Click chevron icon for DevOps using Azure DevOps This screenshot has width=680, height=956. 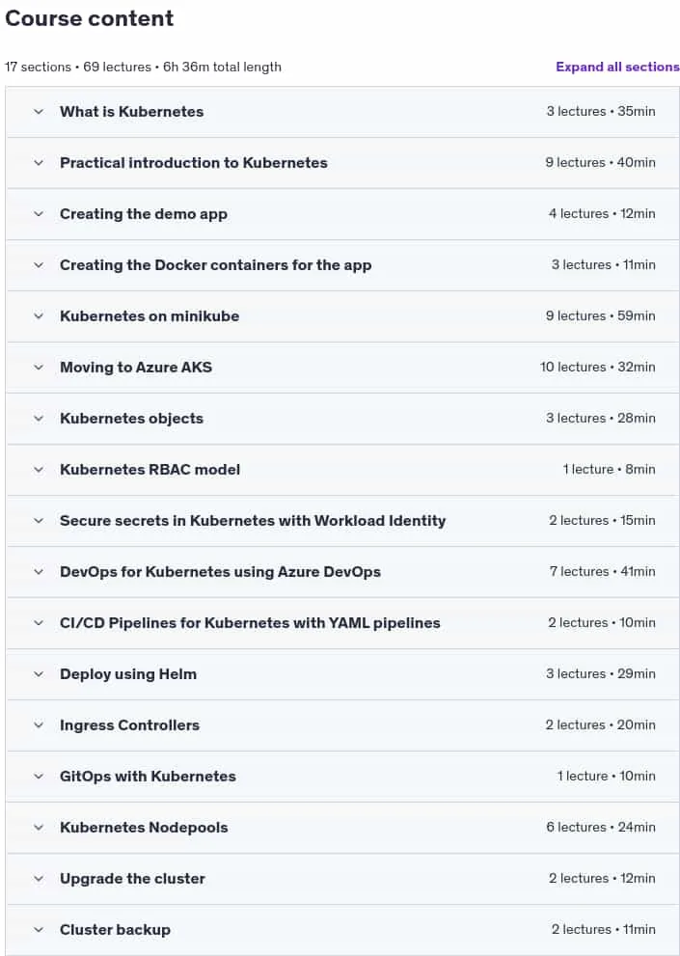39,572
